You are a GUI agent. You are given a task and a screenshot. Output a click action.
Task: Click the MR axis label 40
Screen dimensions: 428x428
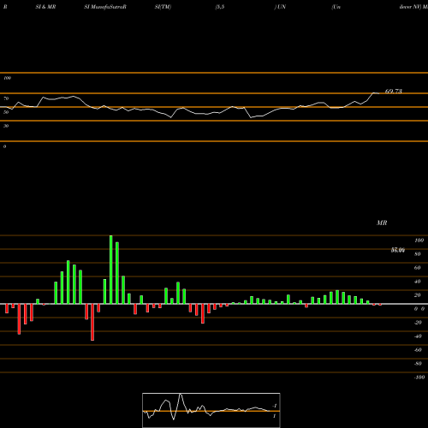point(418,282)
